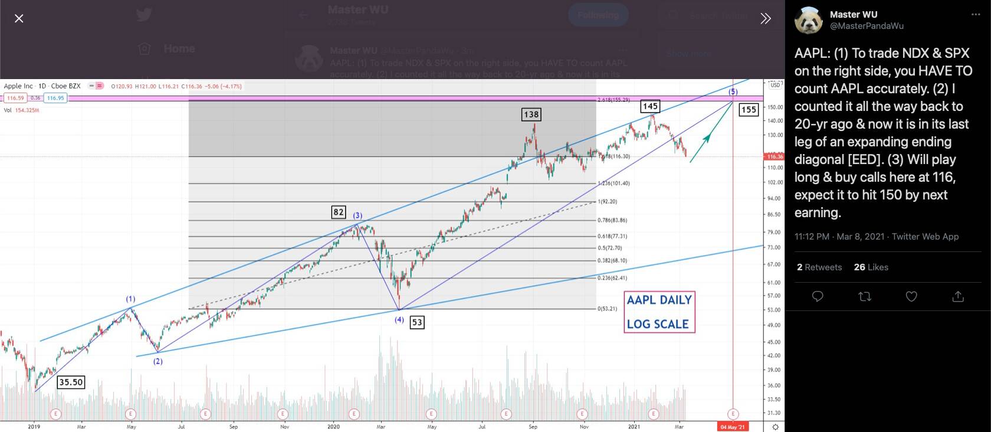The image size is (991, 432).
Task: Click the Twitter bird logo
Action: coord(144,15)
